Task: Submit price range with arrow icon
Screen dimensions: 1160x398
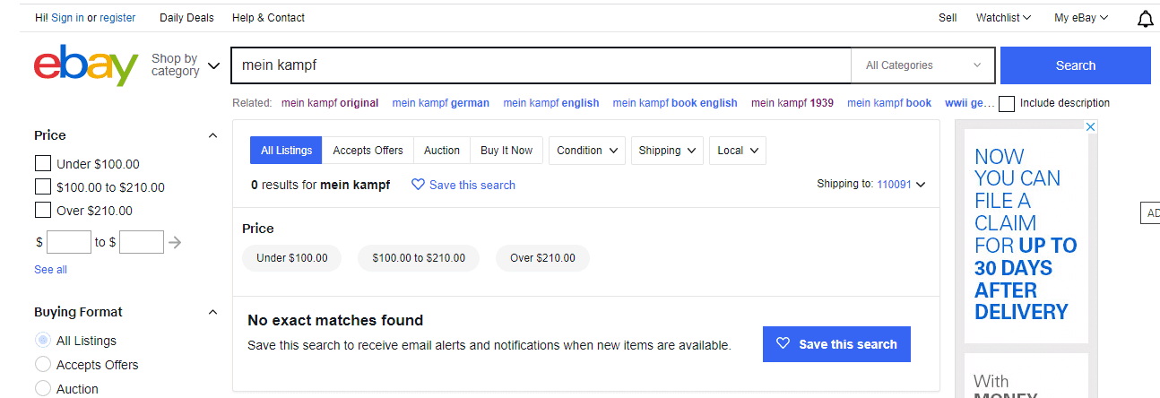Action: click(x=175, y=242)
